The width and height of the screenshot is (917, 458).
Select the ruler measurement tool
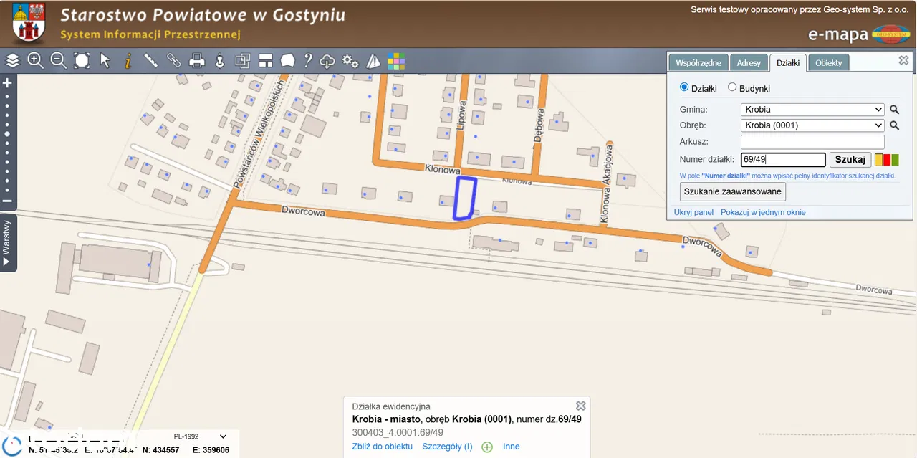(x=151, y=61)
